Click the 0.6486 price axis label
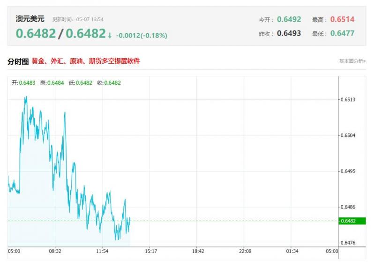This screenshot has height=269, width=375. [x=348, y=207]
